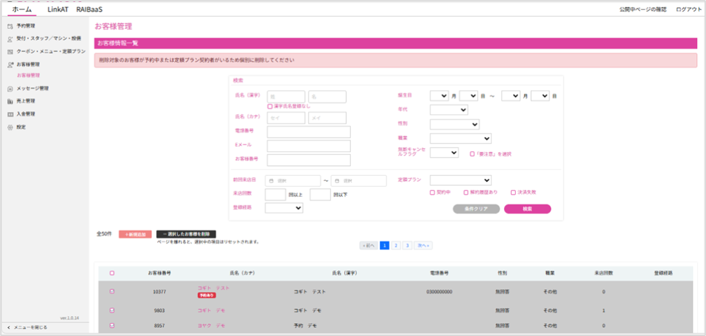
Task: Click the 予約管理 calendar icon in sidebar
Action: pyautogui.click(x=10, y=26)
